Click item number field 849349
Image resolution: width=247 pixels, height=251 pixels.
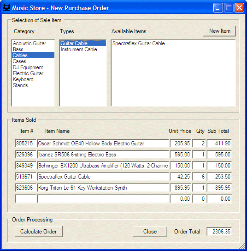click(26, 166)
